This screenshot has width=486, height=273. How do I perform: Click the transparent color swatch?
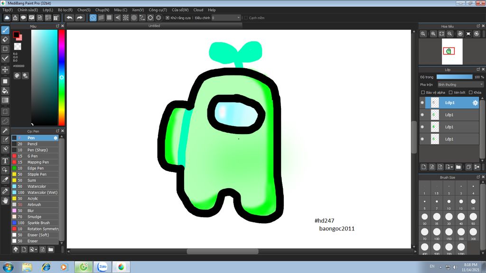coord(18,46)
